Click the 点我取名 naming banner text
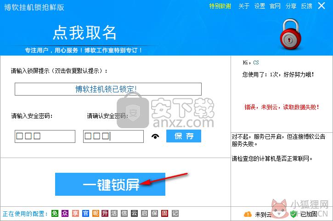This screenshot has width=333, height=221. tap(85, 33)
